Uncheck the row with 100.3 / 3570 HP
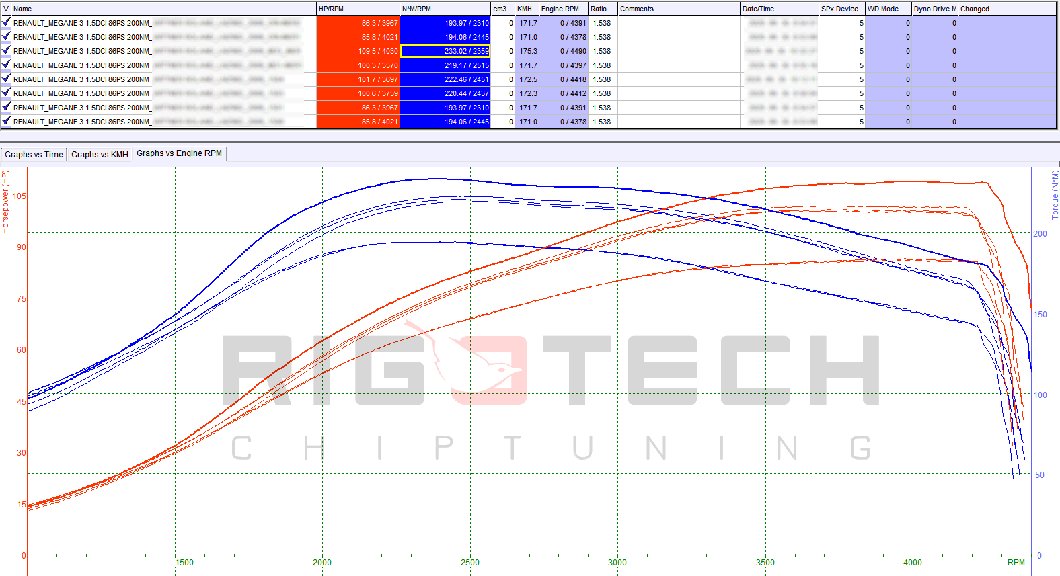The image size is (1060, 576). [x=6, y=65]
